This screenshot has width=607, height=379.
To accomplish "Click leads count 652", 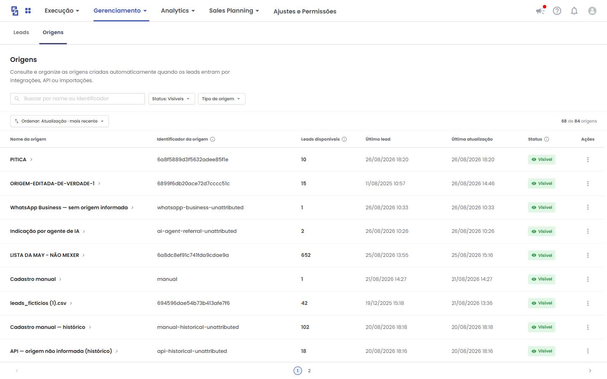I will (306, 255).
